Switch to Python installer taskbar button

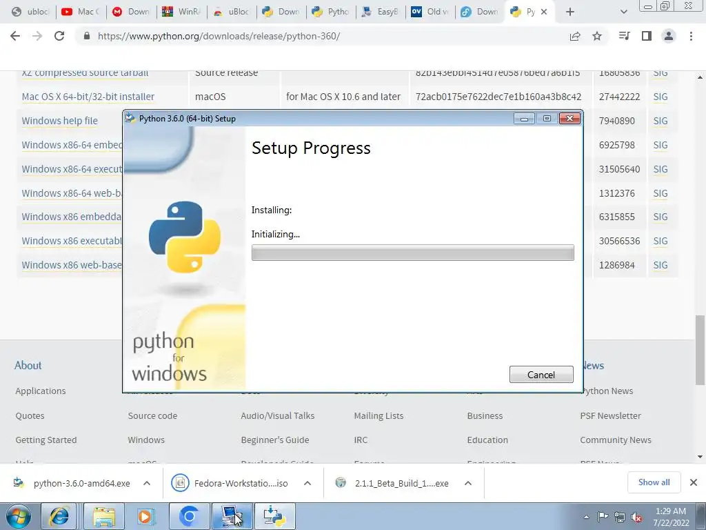tap(275, 516)
